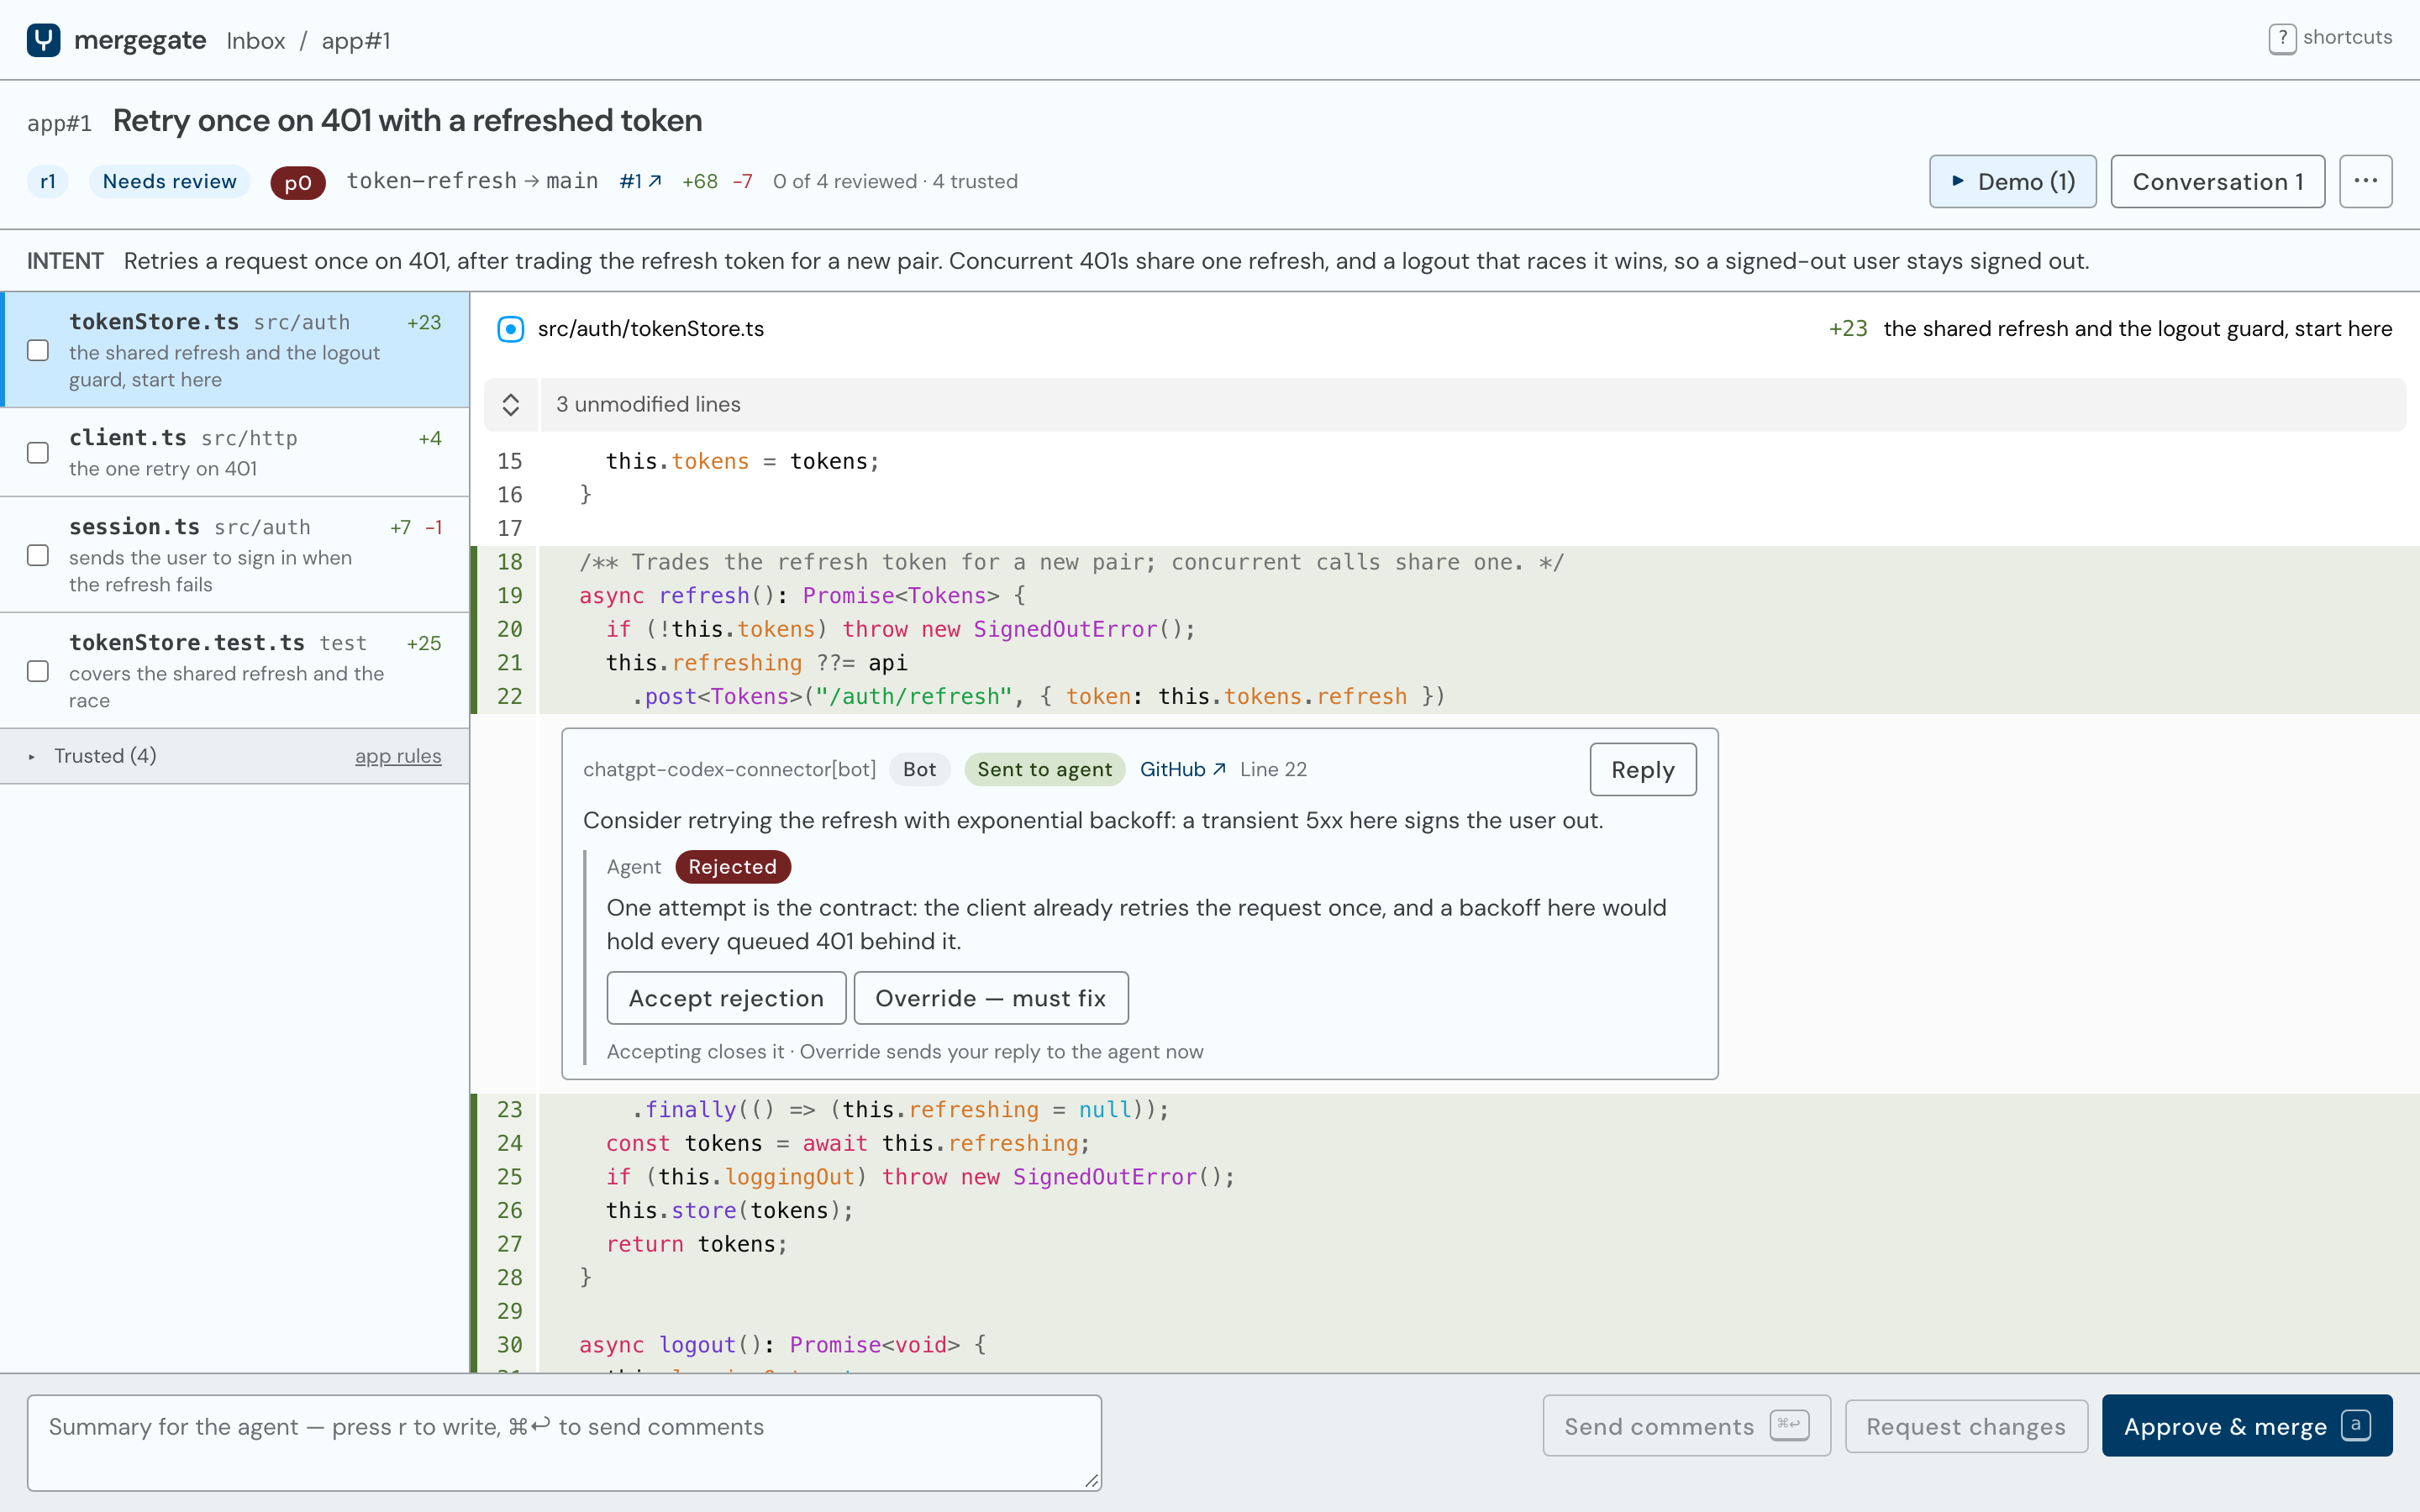Click the Needs review status badge
Screen dimensions: 2420x1512
tap(169, 181)
